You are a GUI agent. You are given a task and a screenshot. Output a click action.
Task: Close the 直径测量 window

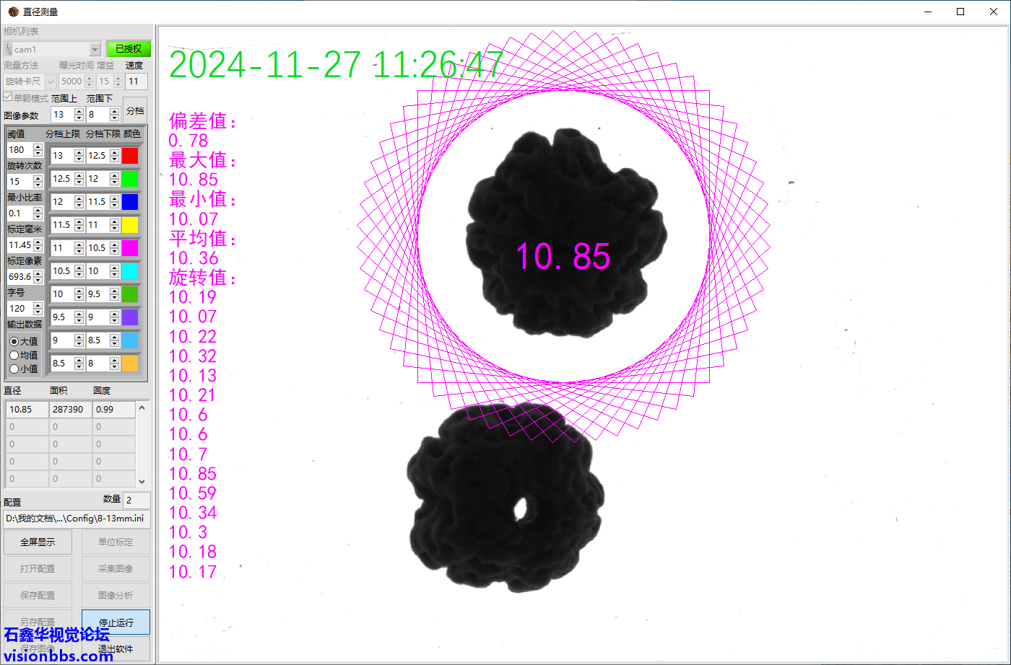994,12
